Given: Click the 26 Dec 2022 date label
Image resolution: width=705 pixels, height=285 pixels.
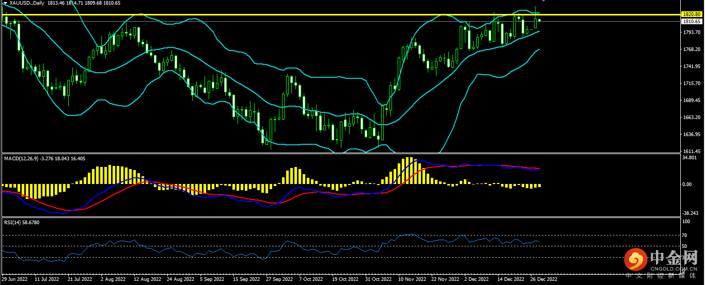Looking at the screenshot, I should click(544, 279).
